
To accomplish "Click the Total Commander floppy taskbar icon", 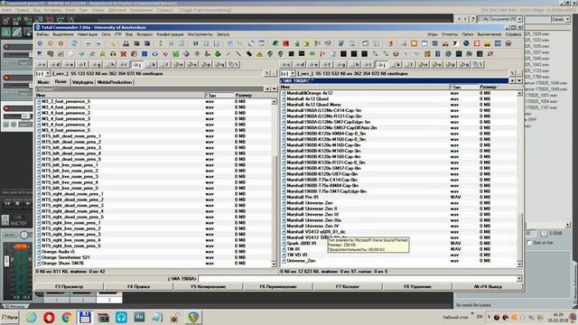I will pos(85,317).
